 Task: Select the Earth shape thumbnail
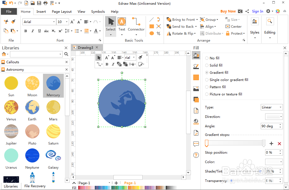(32, 107)
